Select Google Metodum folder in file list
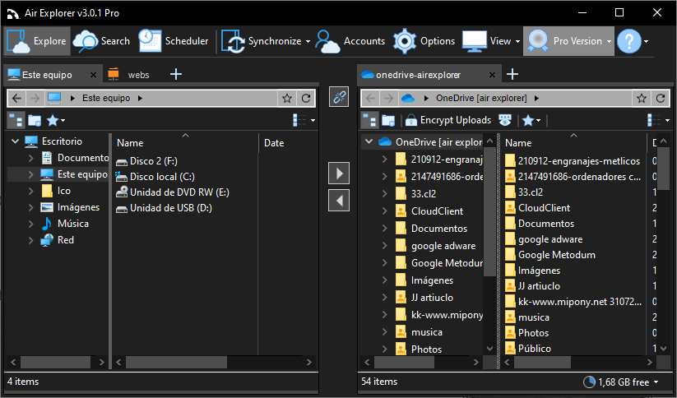This screenshot has width=677, height=398. [550, 255]
